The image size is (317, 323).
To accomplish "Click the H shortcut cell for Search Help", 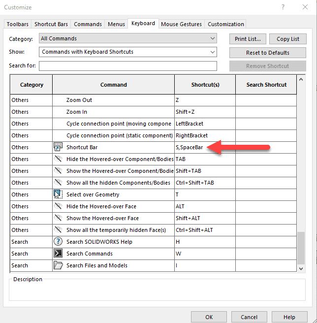I will [x=205, y=242].
